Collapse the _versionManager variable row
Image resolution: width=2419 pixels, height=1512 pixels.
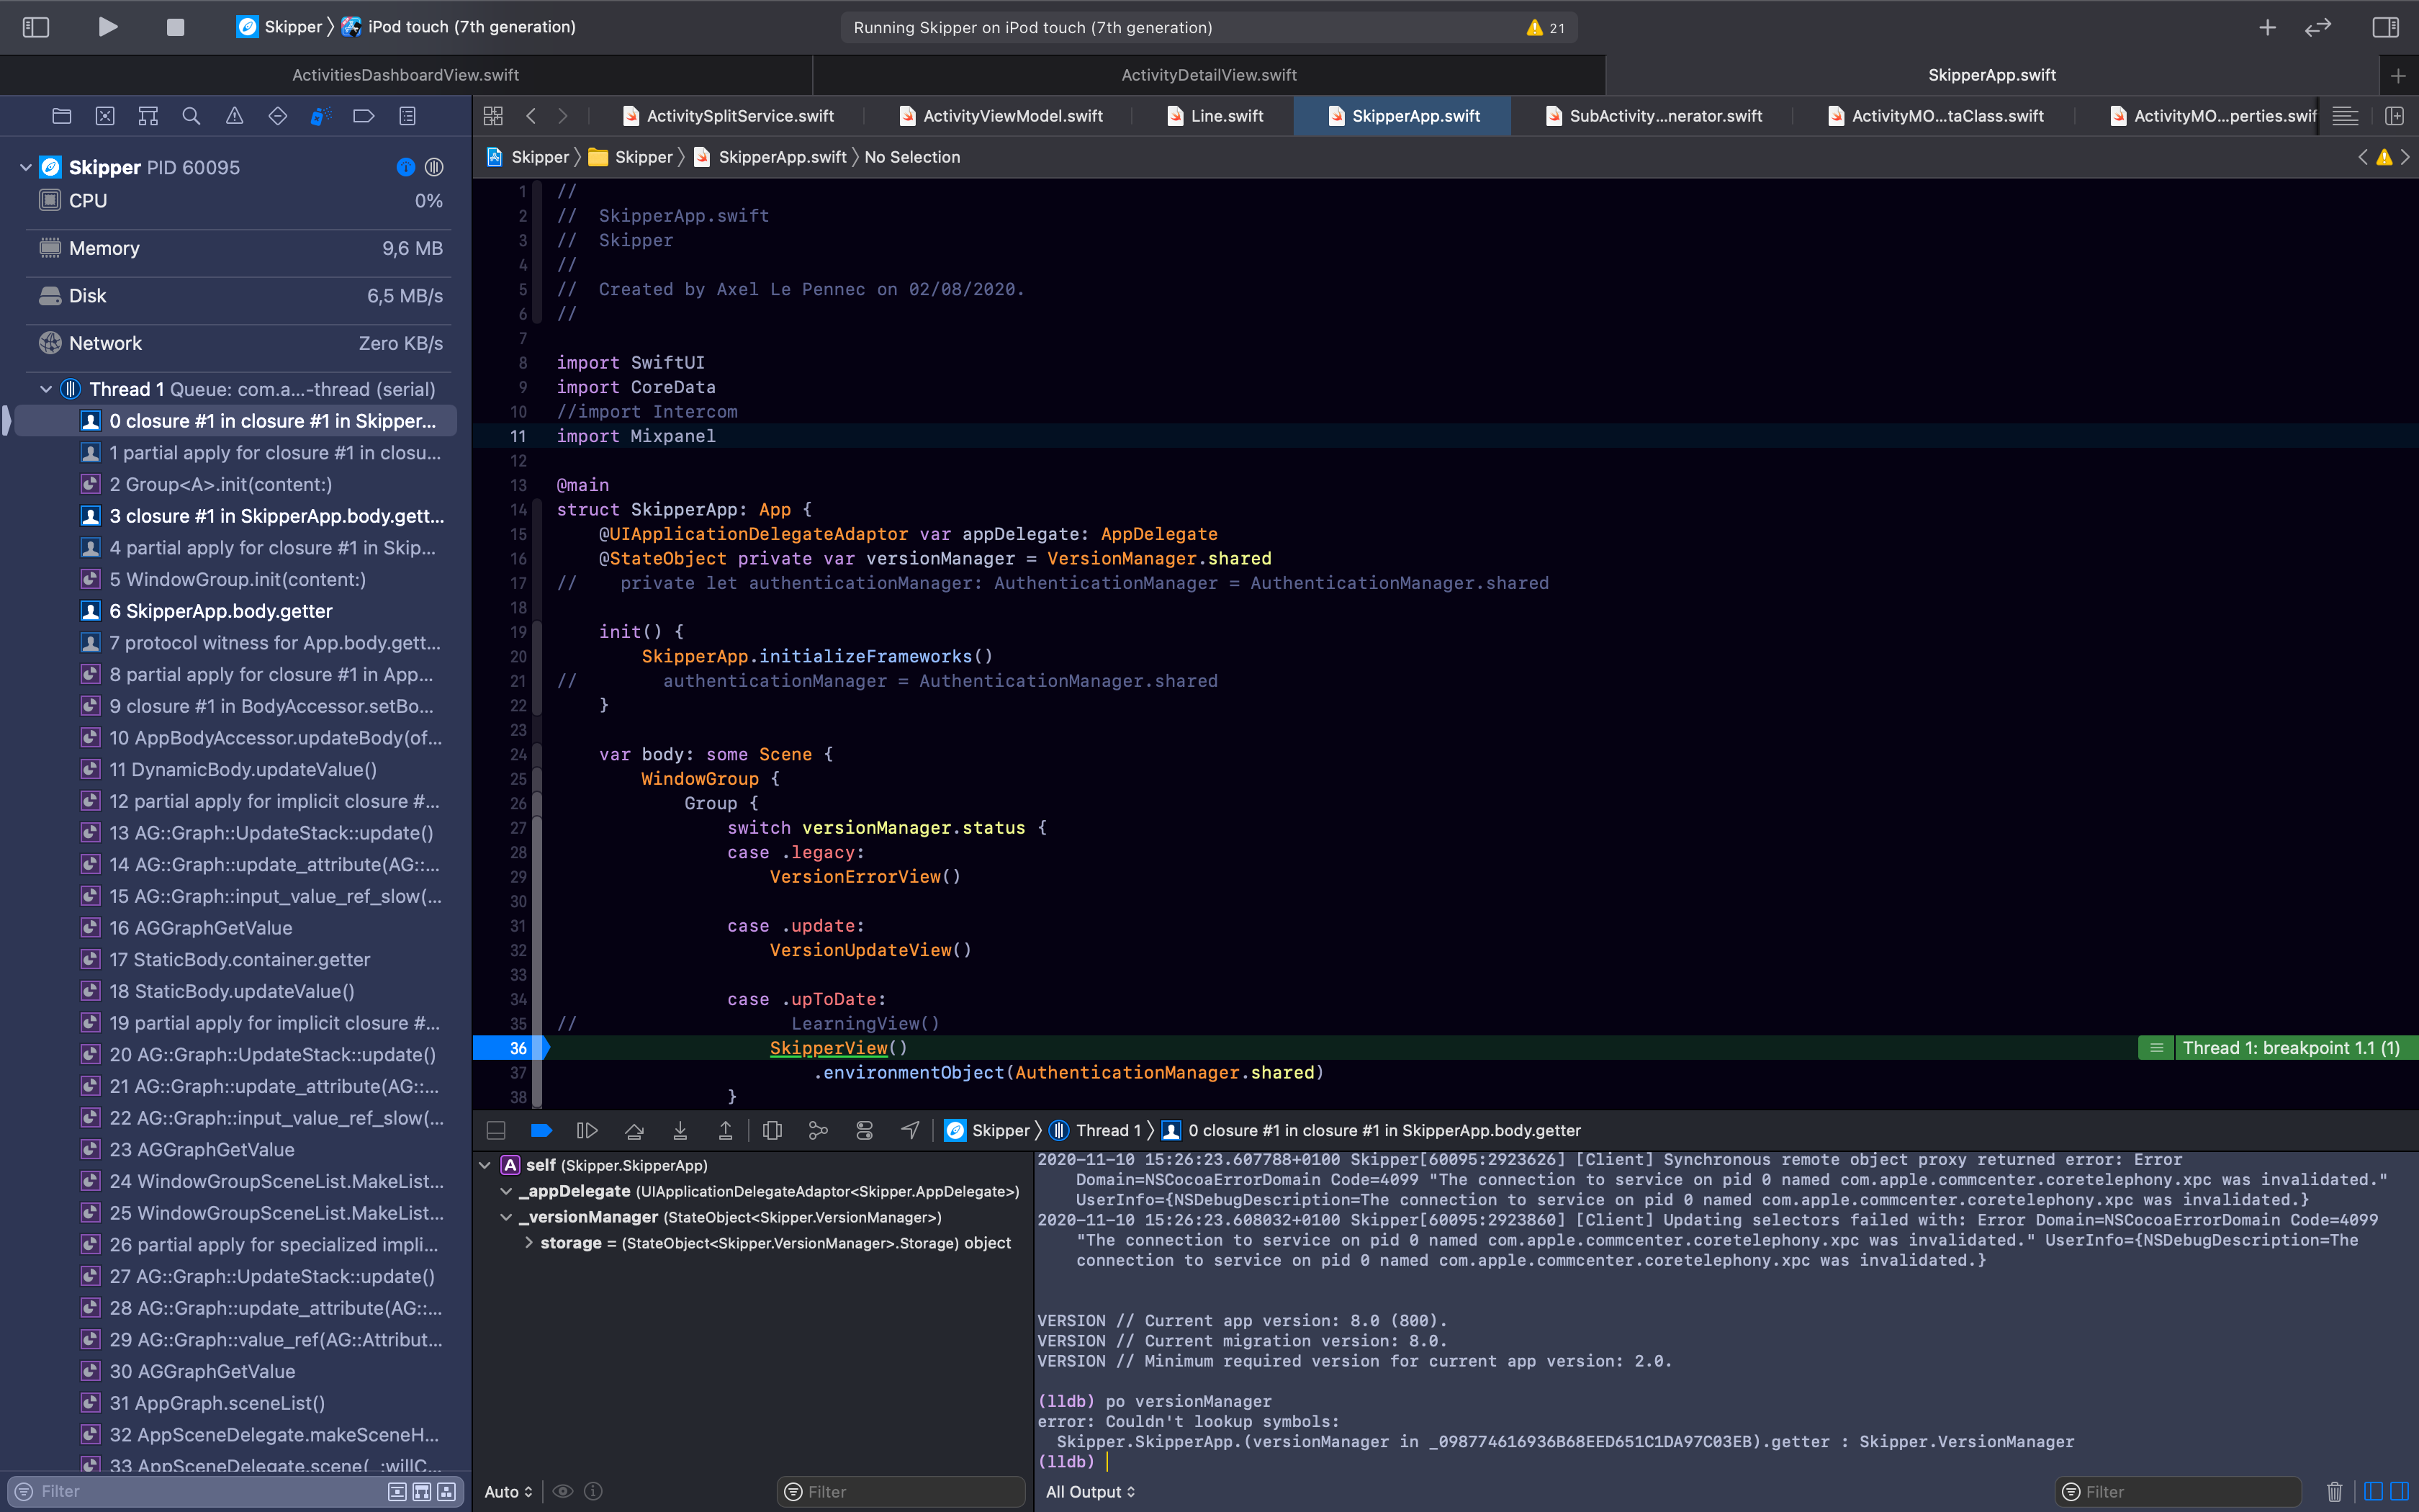(x=506, y=1217)
